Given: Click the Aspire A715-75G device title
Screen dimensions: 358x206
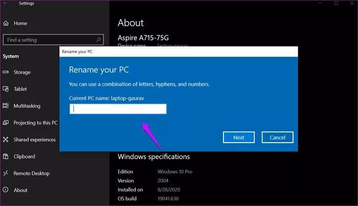Looking at the screenshot, I should pyautogui.click(x=143, y=38).
